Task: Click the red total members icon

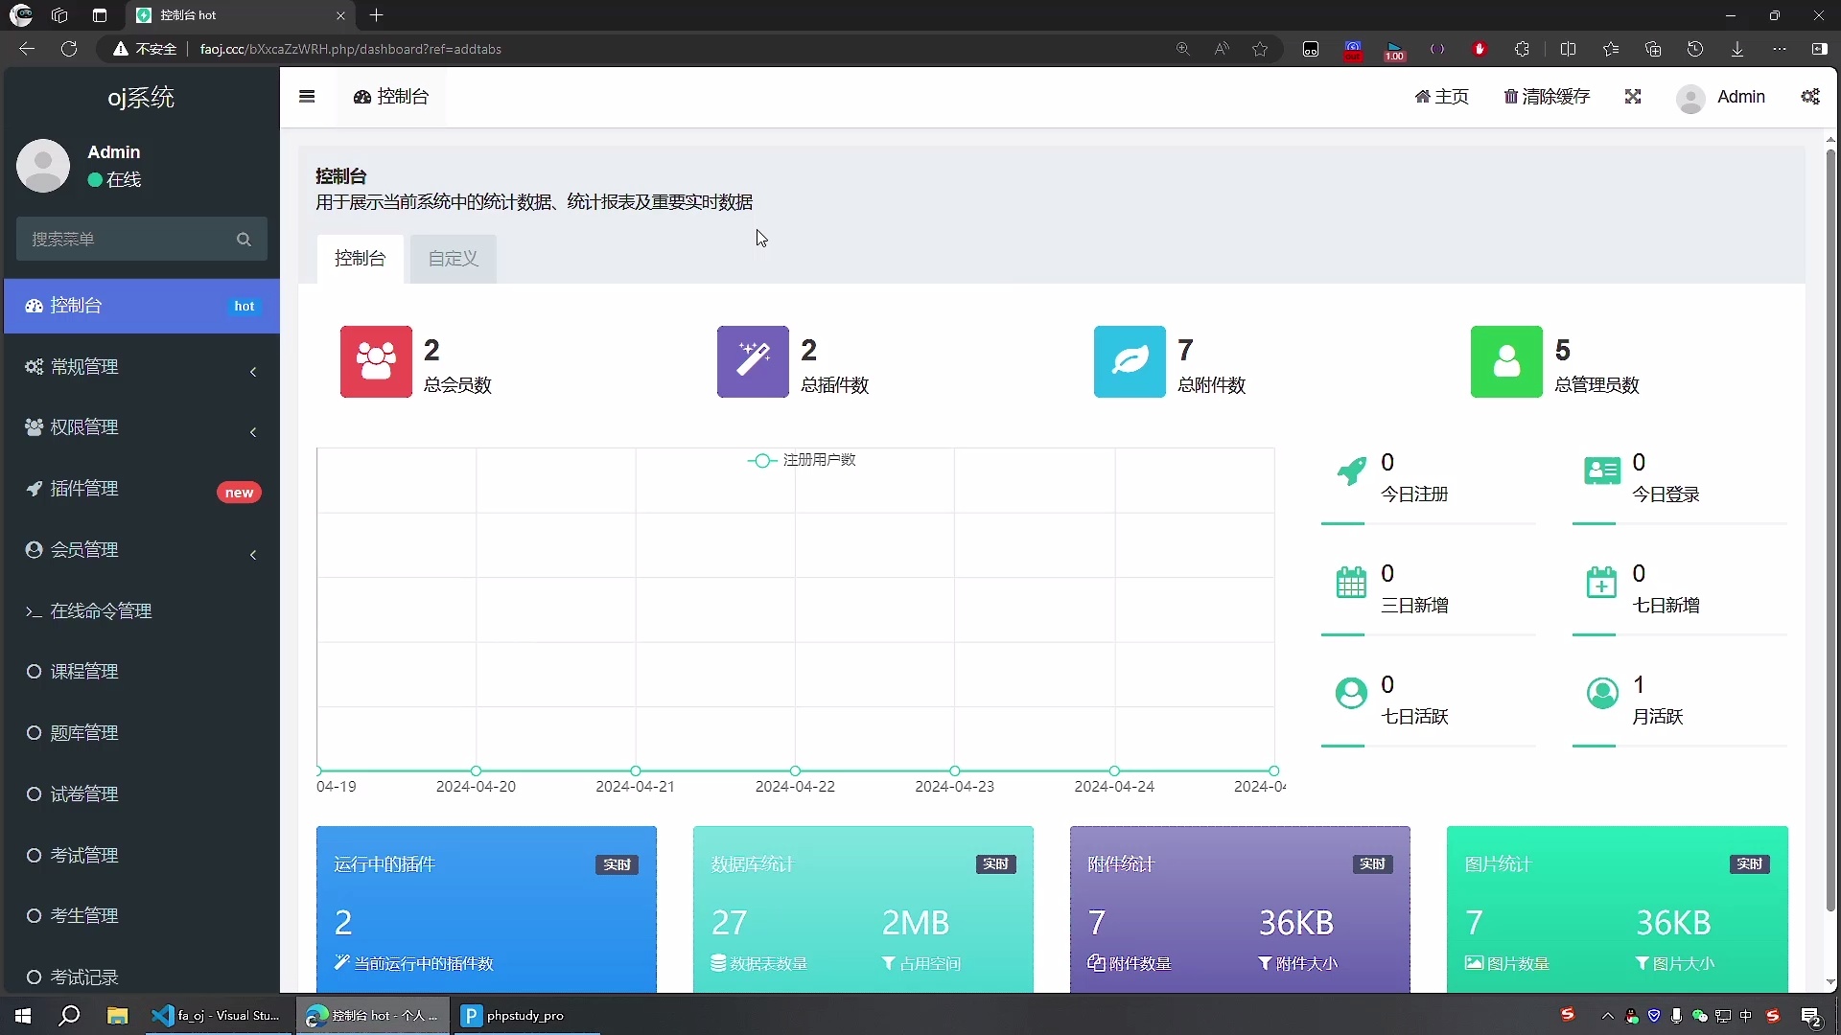Action: point(376,361)
